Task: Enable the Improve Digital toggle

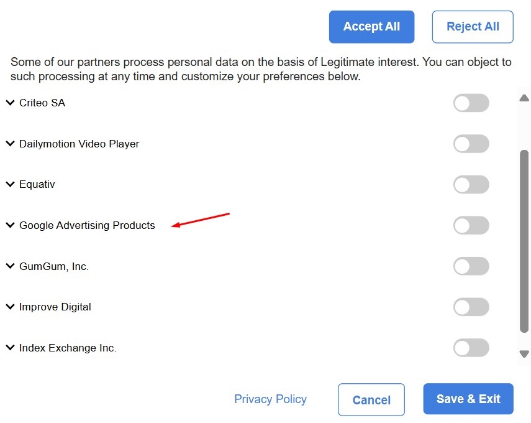Action: point(471,307)
